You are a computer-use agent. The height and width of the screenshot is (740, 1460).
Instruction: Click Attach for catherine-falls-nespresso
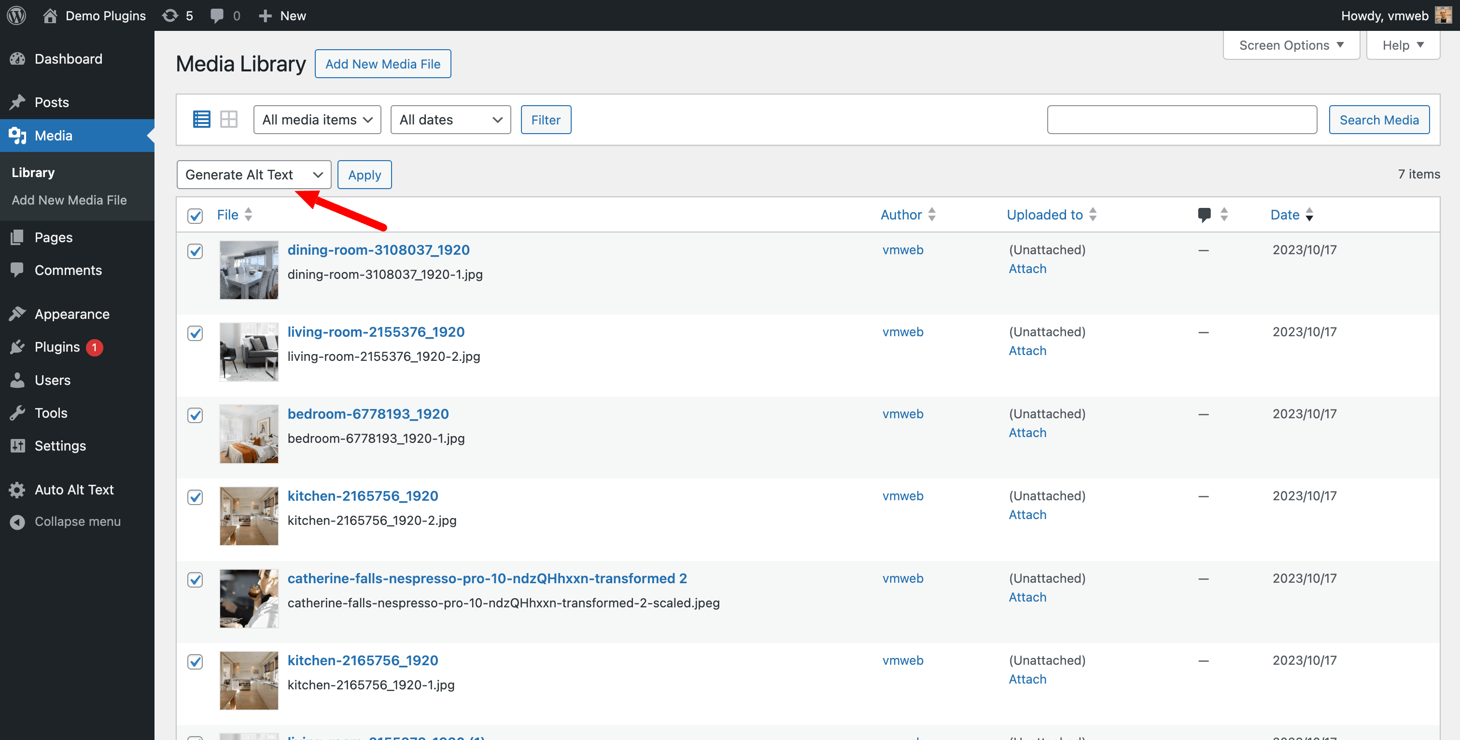(1027, 597)
